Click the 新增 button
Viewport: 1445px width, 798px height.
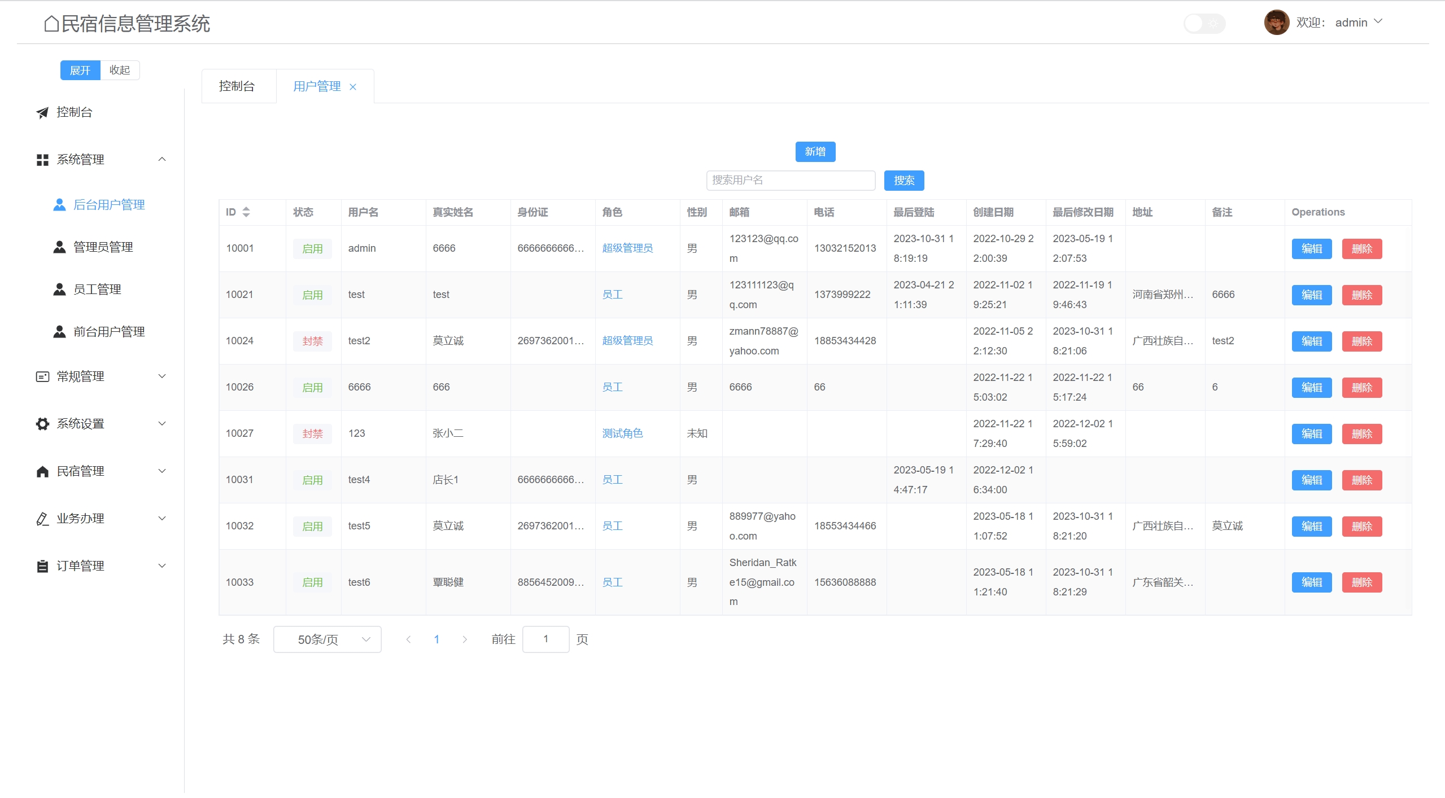815,152
